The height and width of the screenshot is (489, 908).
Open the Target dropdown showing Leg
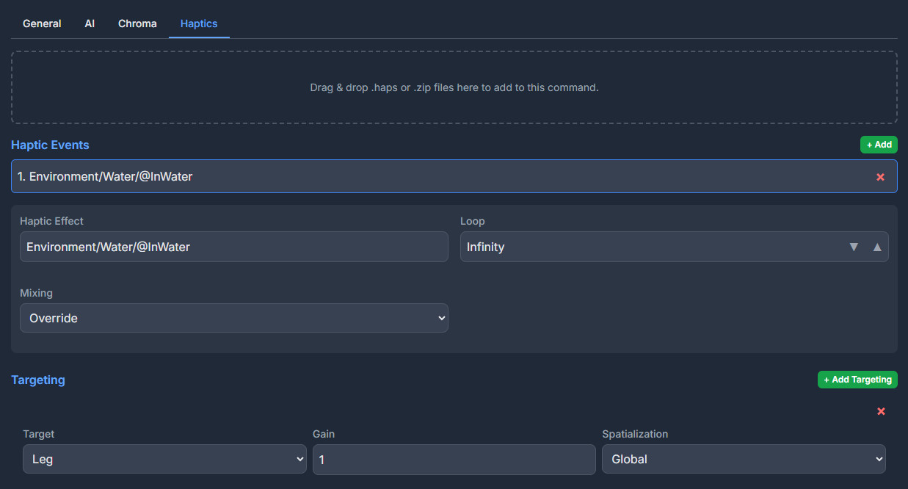tap(164, 459)
